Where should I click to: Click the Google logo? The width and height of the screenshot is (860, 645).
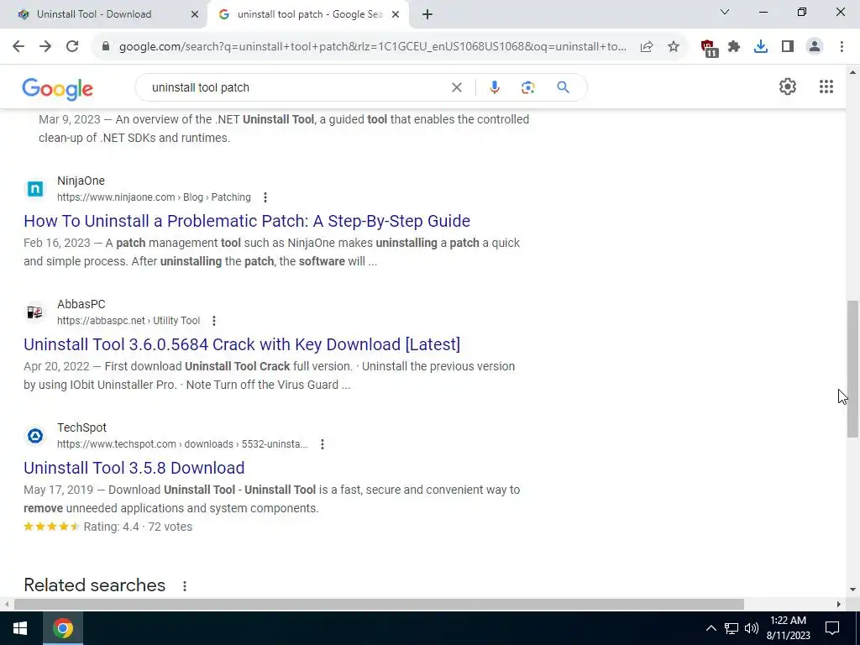(x=58, y=89)
